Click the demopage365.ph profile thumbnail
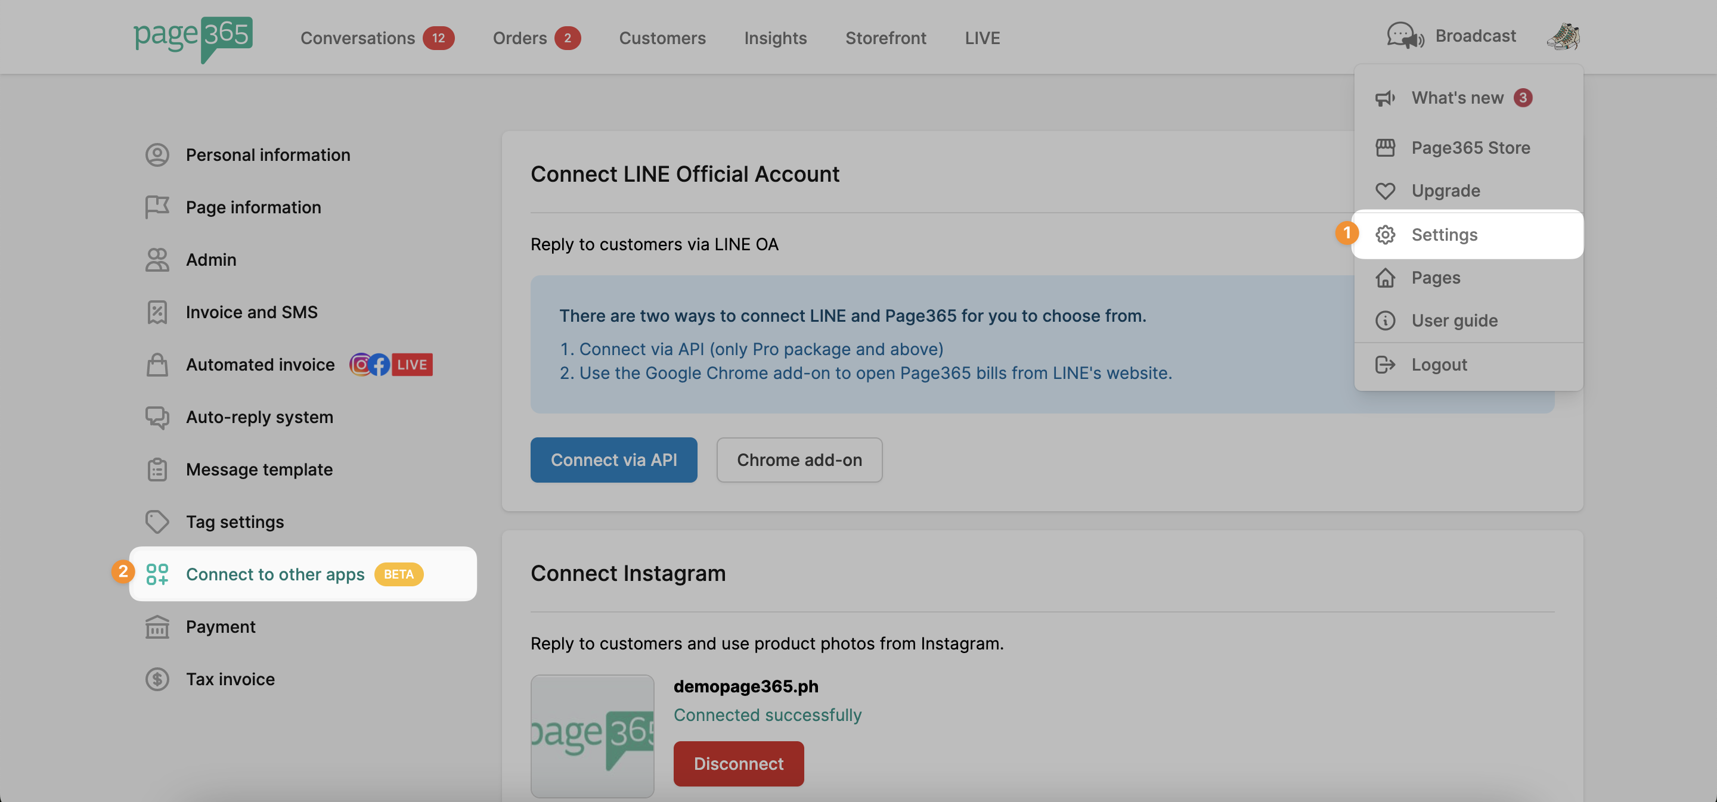The image size is (1717, 802). pyautogui.click(x=592, y=736)
